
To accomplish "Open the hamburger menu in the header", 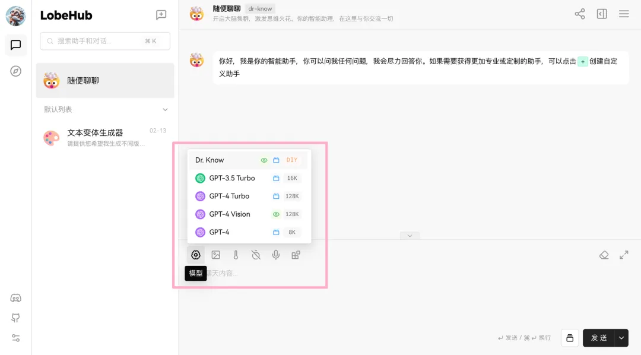I will click(624, 14).
